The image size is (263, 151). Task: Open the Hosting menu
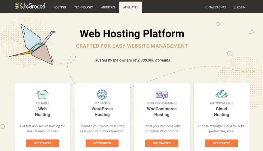pyautogui.click(x=60, y=7)
